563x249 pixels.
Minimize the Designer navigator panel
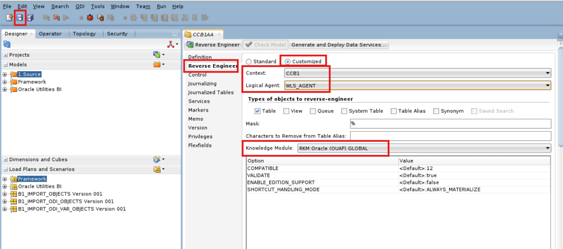coord(175,34)
